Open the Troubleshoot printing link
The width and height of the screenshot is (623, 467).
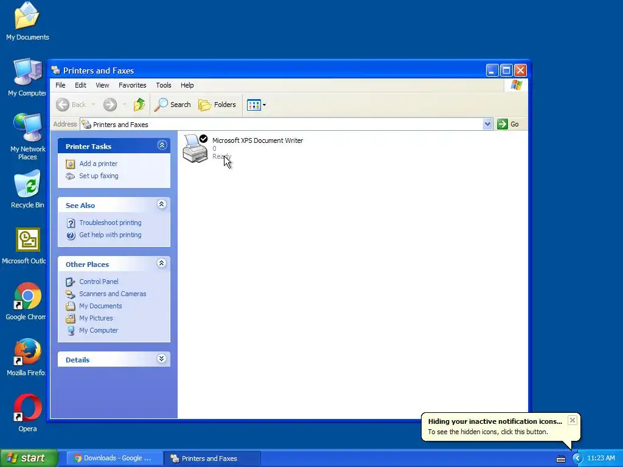[x=110, y=223]
